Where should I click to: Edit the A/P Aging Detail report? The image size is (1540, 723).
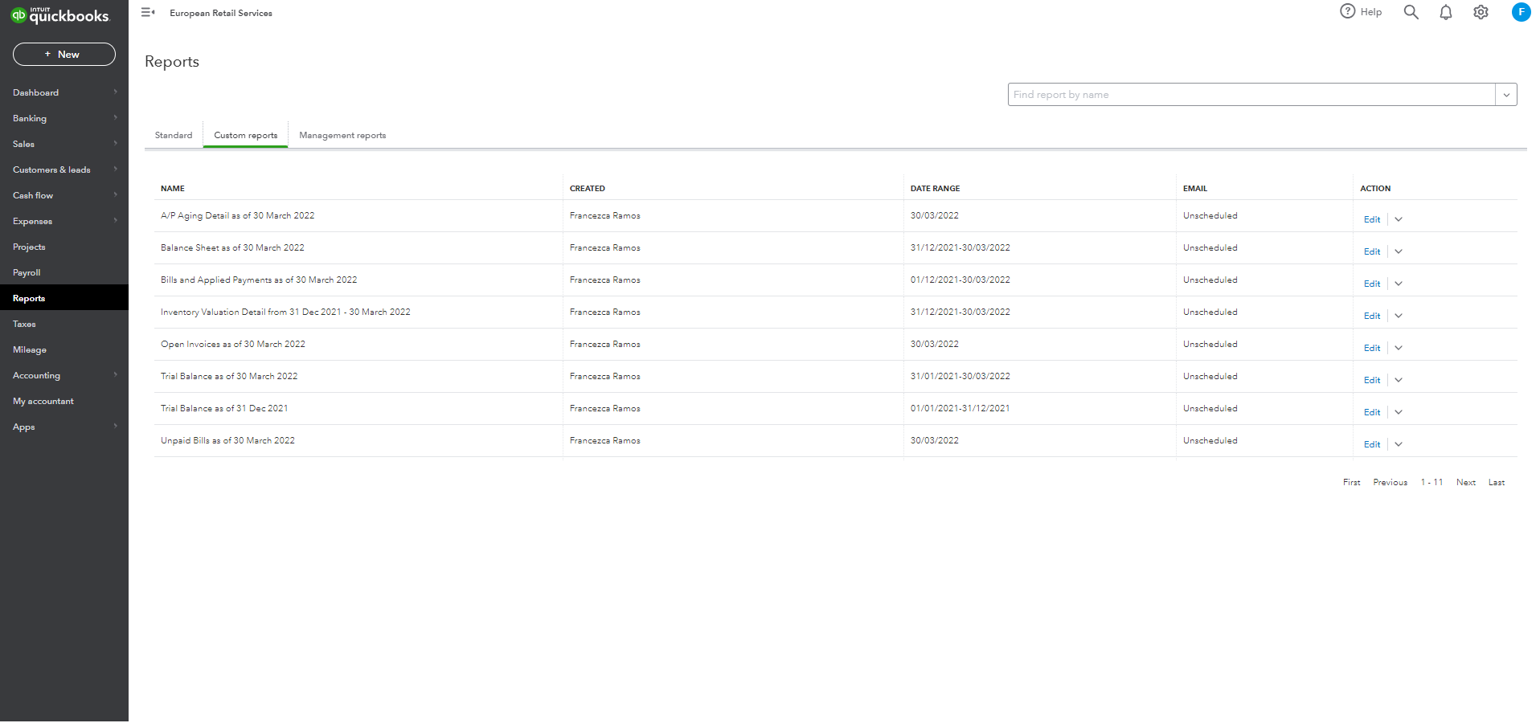1372,219
